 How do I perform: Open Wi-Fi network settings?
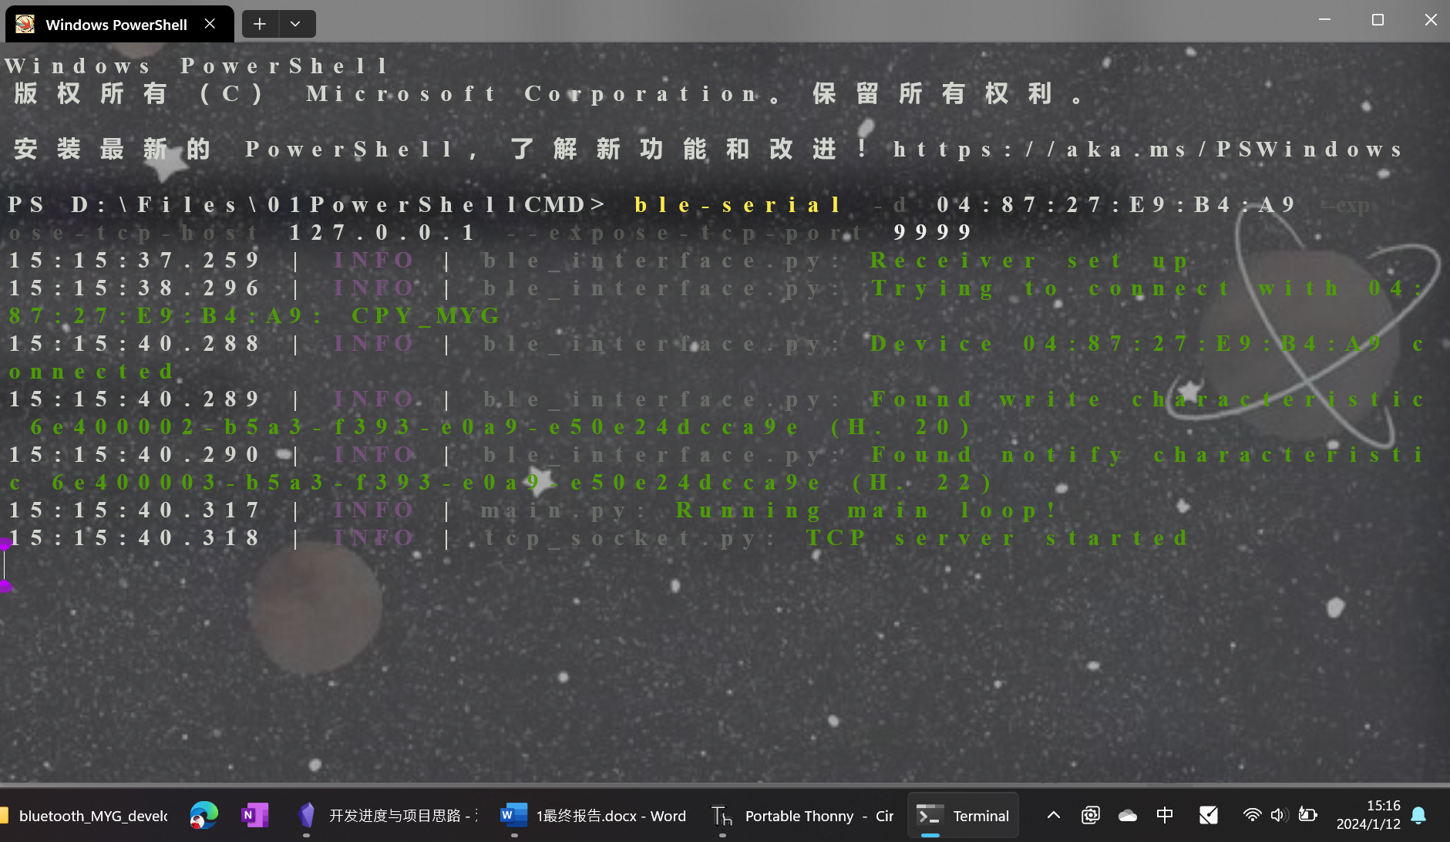pos(1252,815)
